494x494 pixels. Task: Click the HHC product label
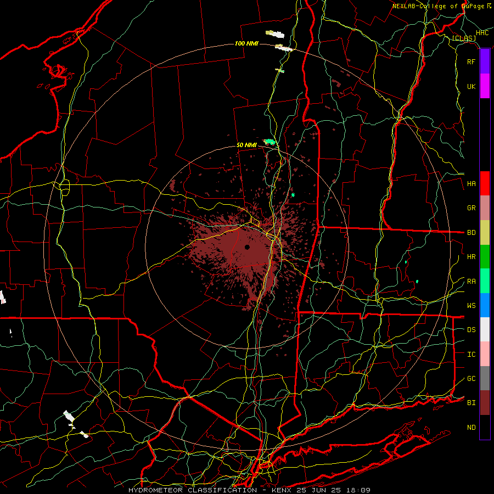482,33
